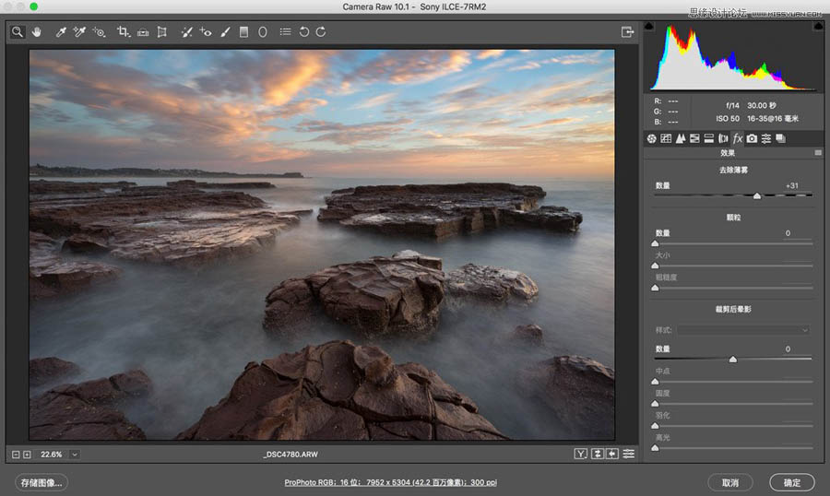Viewport: 830px width, 496px height.
Task: Click the Save Image button
Action: click(41, 483)
